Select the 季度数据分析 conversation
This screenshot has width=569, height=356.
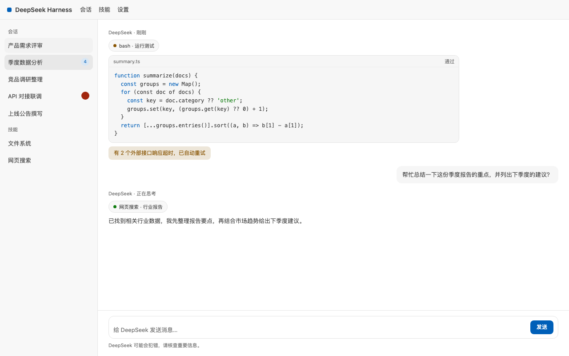pos(49,62)
